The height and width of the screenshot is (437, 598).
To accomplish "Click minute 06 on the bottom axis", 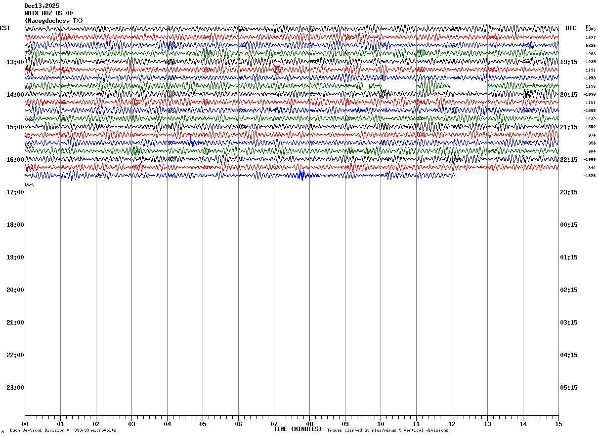I will pos(238,424).
